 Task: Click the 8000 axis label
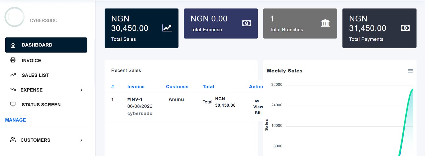tap(278, 146)
